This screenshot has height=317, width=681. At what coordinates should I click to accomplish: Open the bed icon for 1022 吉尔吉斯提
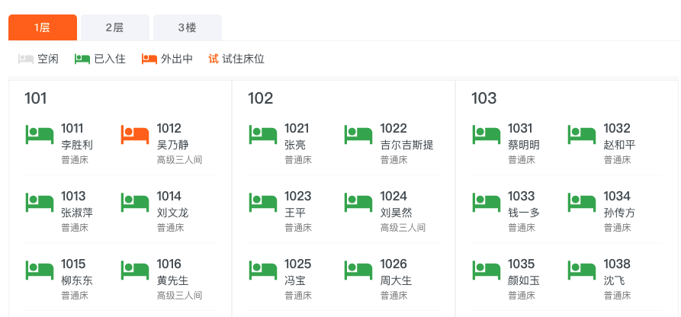(358, 135)
